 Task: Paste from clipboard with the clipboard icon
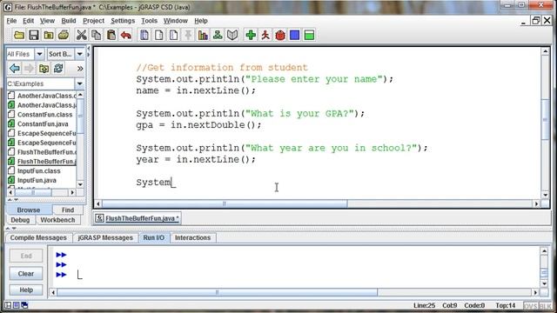coord(111,35)
